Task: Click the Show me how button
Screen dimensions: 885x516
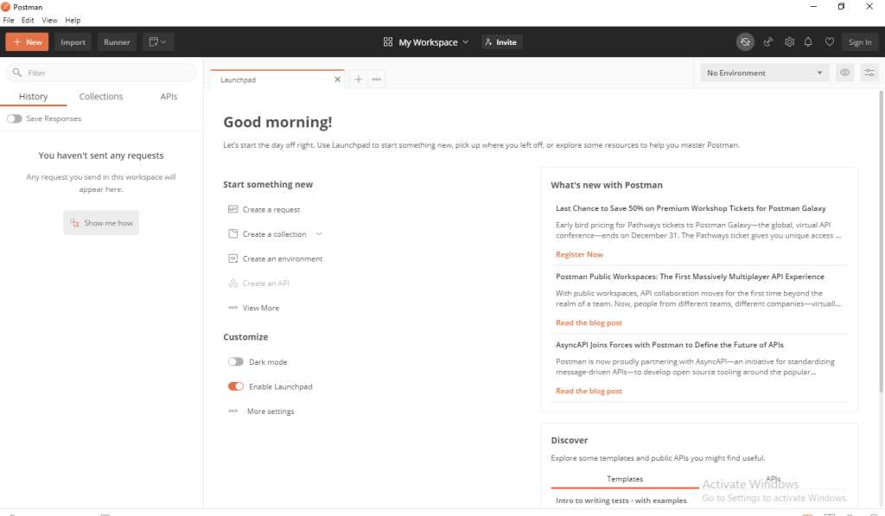Action: click(x=101, y=223)
